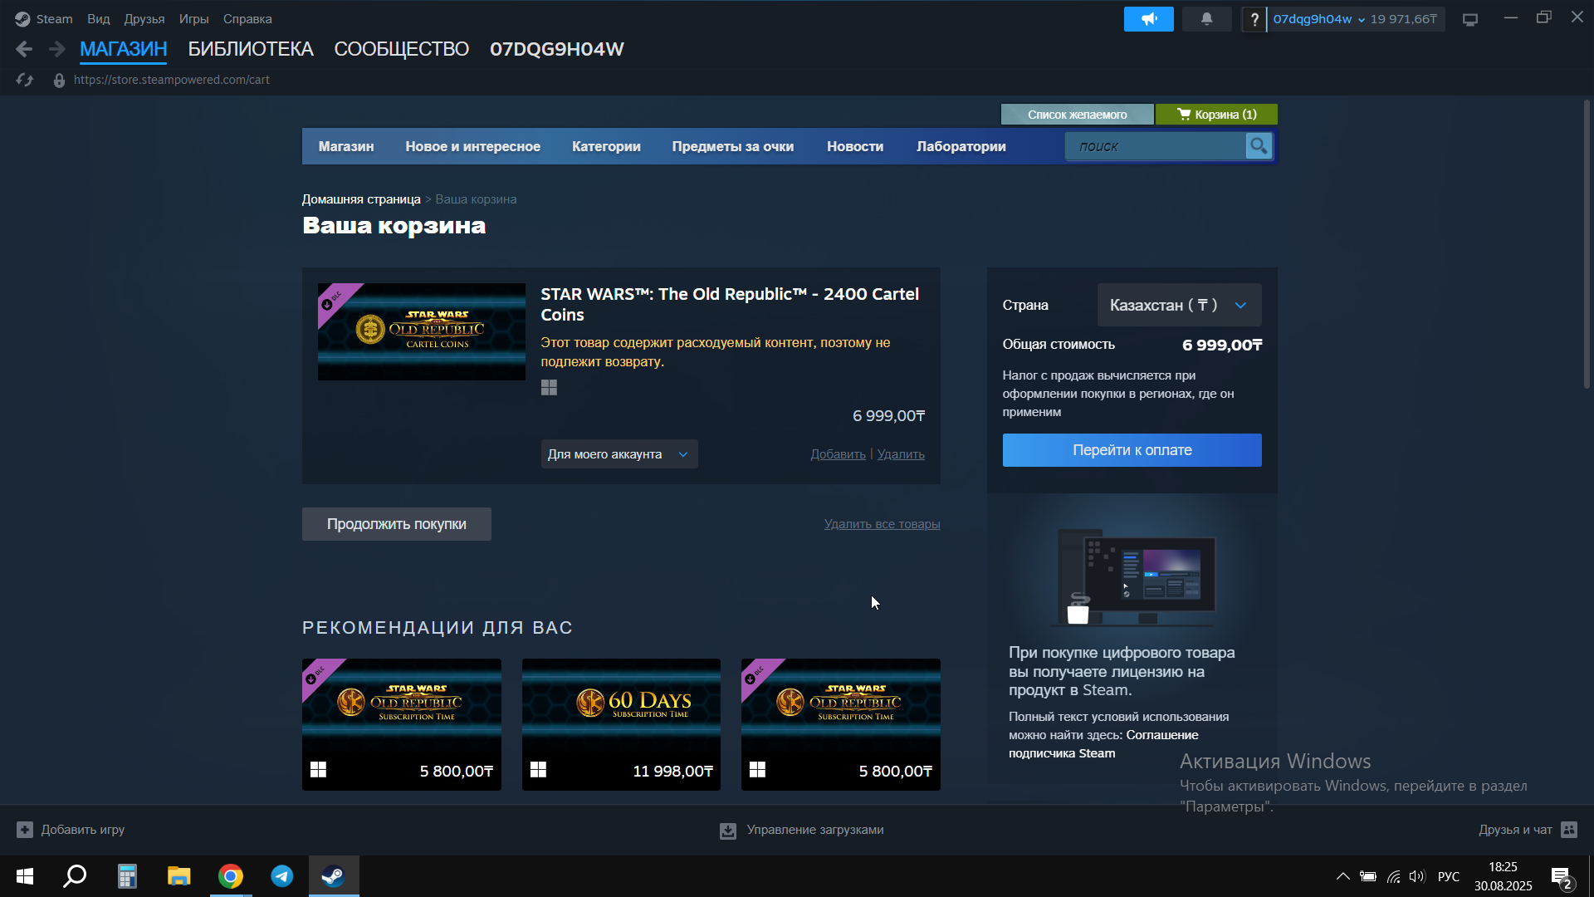Click into the поиск search field
The height and width of the screenshot is (897, 1594).
1156,146
